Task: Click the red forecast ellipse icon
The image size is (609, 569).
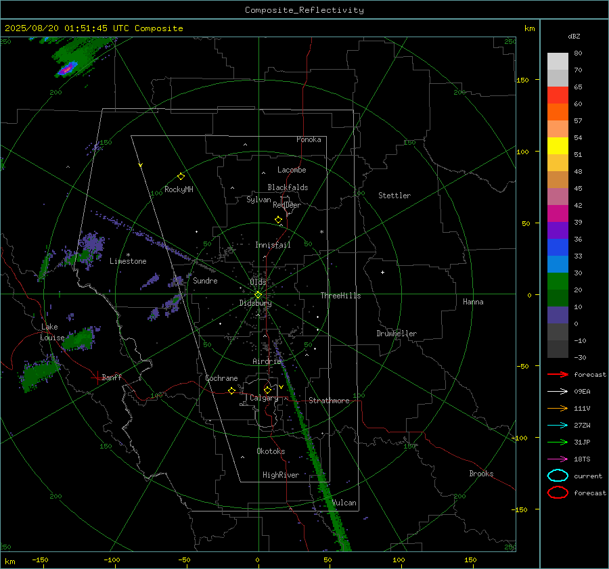Action: coord(558,493)
